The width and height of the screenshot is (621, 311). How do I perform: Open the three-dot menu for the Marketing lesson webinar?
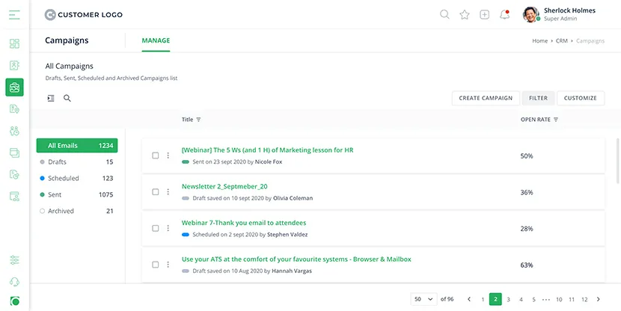(168, 155)
